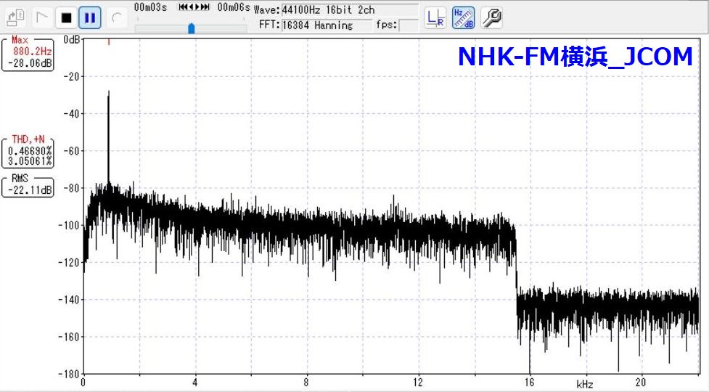Click the fps value box
Viewport: 709px width, 392px height.
point(408,25)
